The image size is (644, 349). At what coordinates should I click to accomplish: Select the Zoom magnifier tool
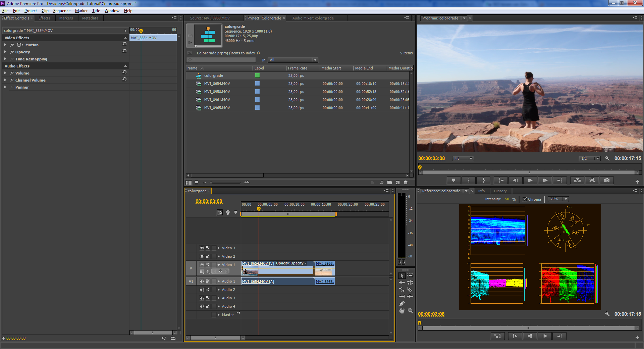pyautogui.click(x=410, y=311)
